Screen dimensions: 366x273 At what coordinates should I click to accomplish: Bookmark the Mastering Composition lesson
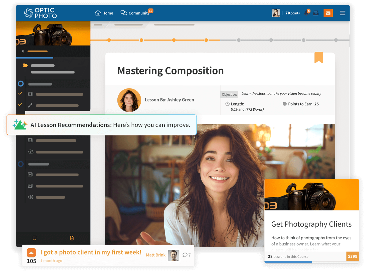tap(319, 57)
